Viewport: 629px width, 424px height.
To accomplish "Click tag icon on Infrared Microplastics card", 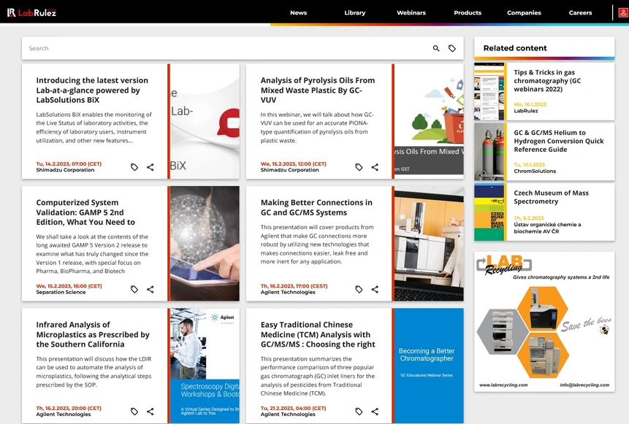I will pyautogui.click(x=134, y=412).
